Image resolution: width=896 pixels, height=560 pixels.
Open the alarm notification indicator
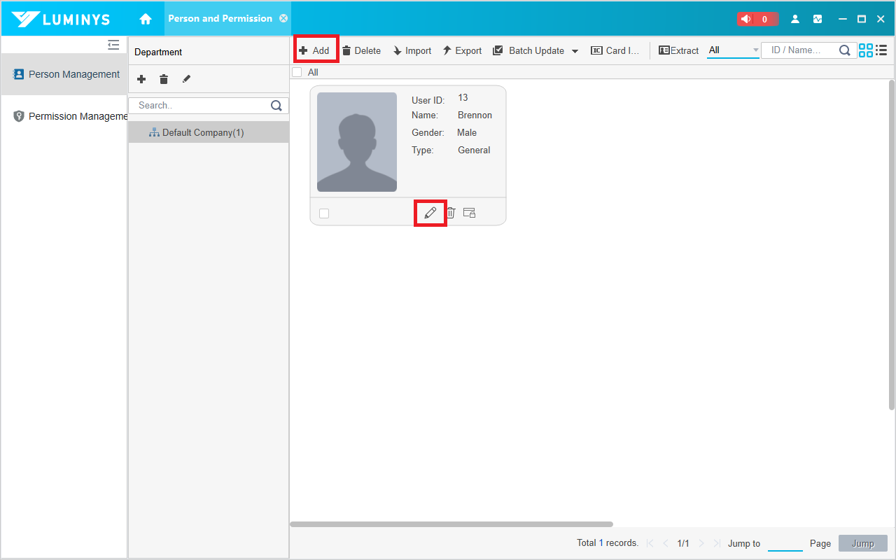(757, 19)
